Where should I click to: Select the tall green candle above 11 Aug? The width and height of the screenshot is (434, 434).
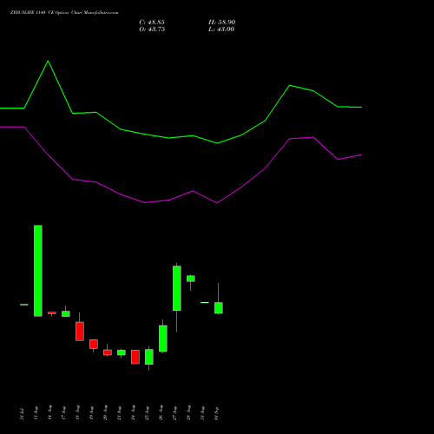coord(38,271)
